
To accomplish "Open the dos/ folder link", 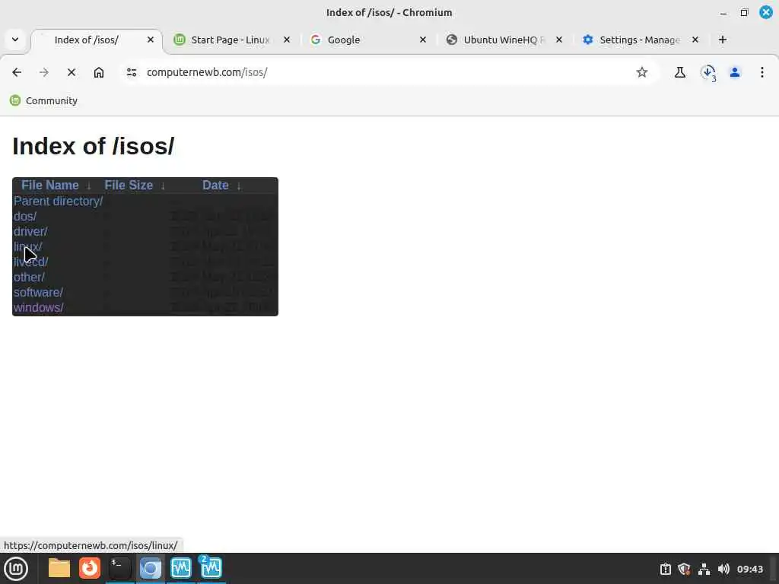I will [25, 217].
